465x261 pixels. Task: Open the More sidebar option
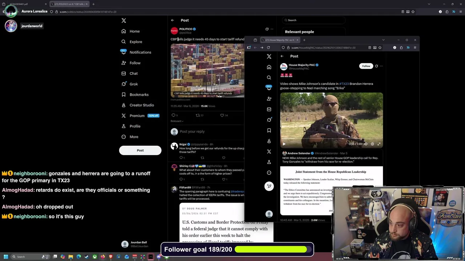point(130,137)
